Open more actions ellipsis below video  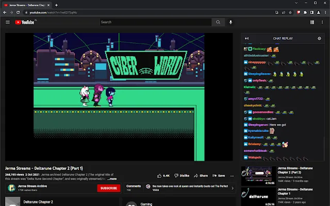(x=232, y=176)
